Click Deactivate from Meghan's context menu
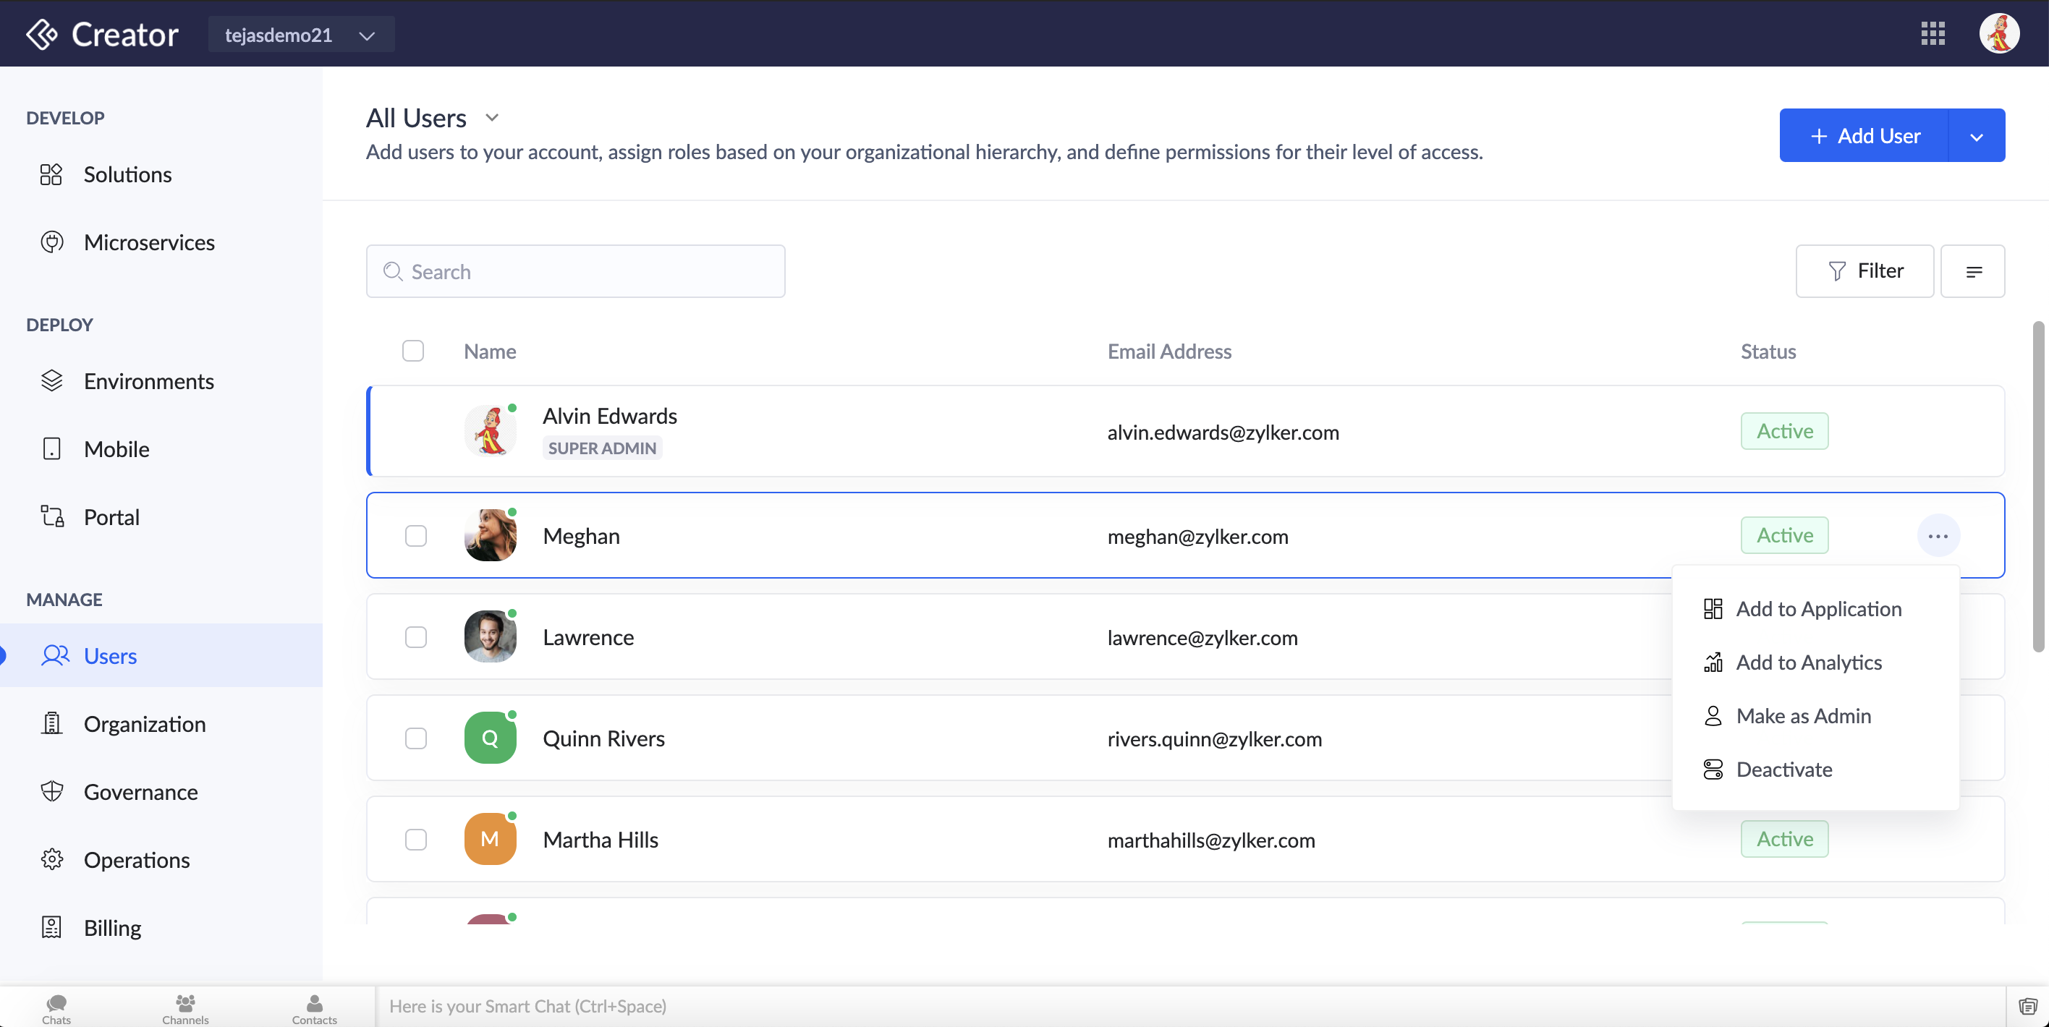Screen dimensions: 2049x1027 [1783, 769]
